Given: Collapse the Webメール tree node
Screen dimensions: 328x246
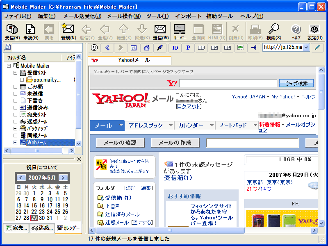Looking at the screenshot, I should 15,142.
